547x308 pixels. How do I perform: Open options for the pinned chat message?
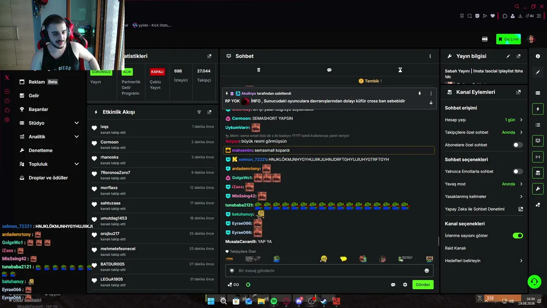(431, 93)
